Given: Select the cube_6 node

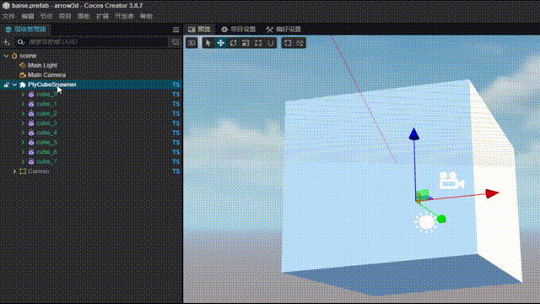Looking at the screenshot, I should pos(46,152).
